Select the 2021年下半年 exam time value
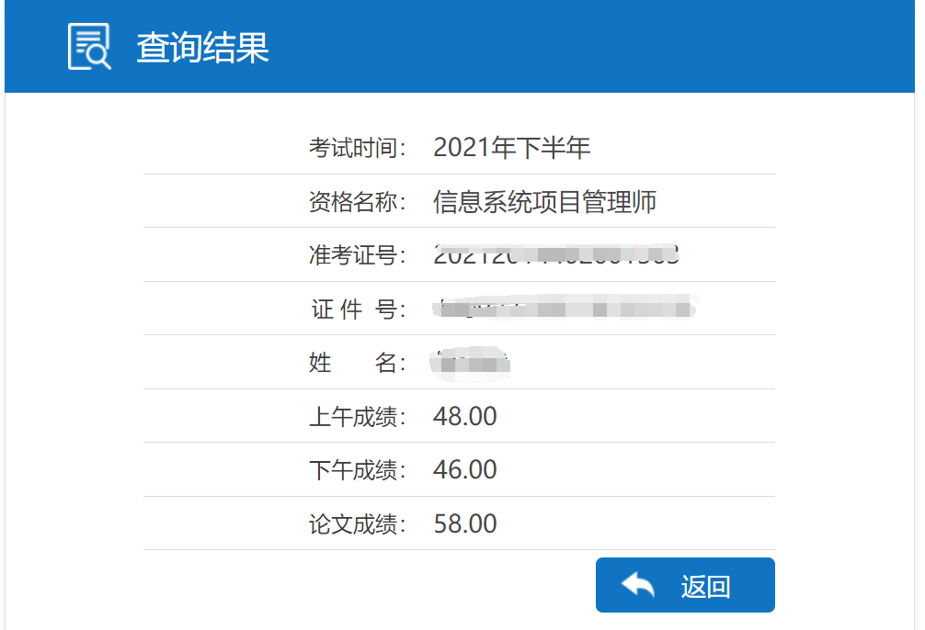 click(x=511, y=148)
